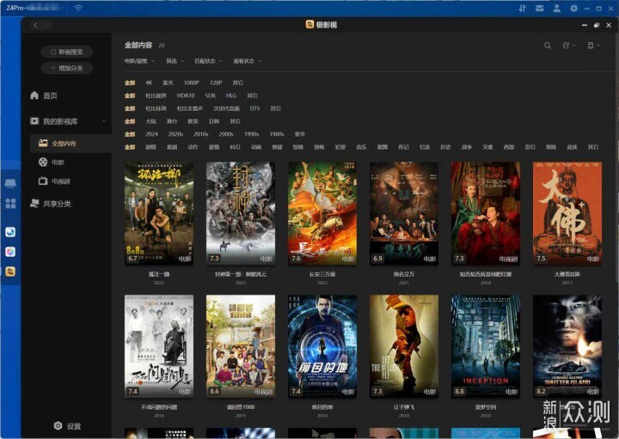Filter by decade 2020s
The width and height of the screenshot is (619, 439).
click(x=175, y=134)
